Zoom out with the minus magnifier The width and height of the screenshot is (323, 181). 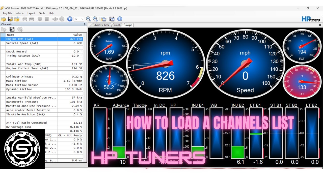pyautogui.click(x=95, y=19)
